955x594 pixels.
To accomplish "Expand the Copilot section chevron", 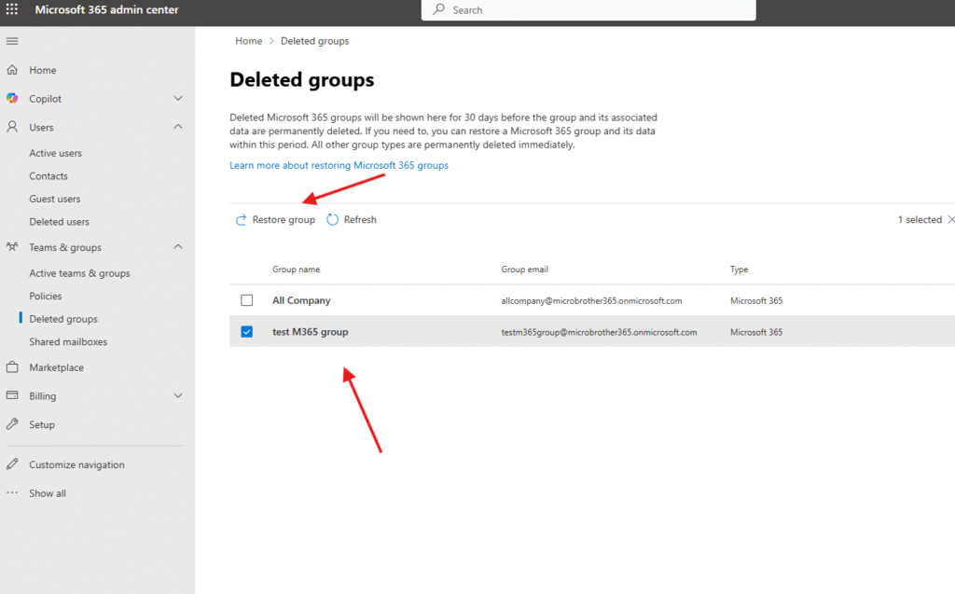I will (x=178, y=99).
